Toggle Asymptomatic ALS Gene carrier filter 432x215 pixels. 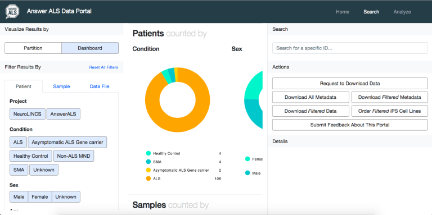67,142
